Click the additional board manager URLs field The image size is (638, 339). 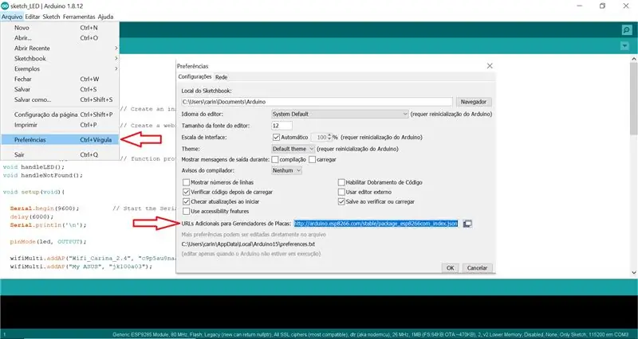(377, 224)
